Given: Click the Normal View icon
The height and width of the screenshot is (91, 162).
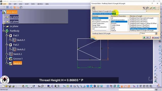Looking at the screenshot, I should click(x=84, y=86).
